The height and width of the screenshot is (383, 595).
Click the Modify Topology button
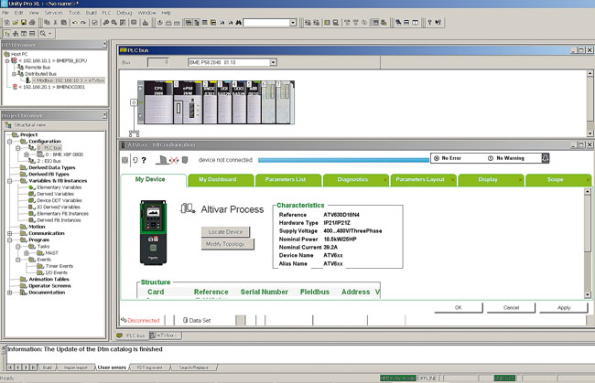[227, 244]
